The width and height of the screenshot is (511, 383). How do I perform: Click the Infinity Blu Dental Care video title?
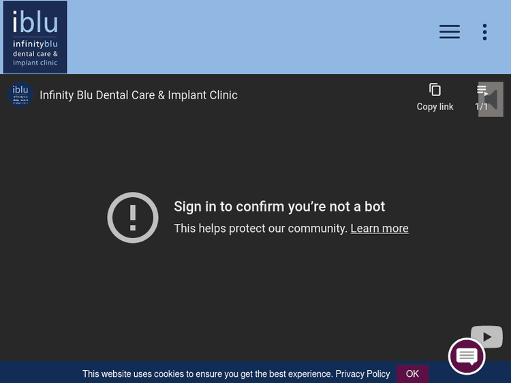[138, 95]
